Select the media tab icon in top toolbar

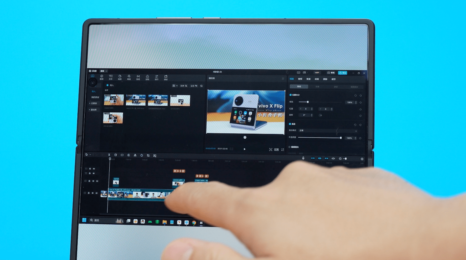pos(93,76)
